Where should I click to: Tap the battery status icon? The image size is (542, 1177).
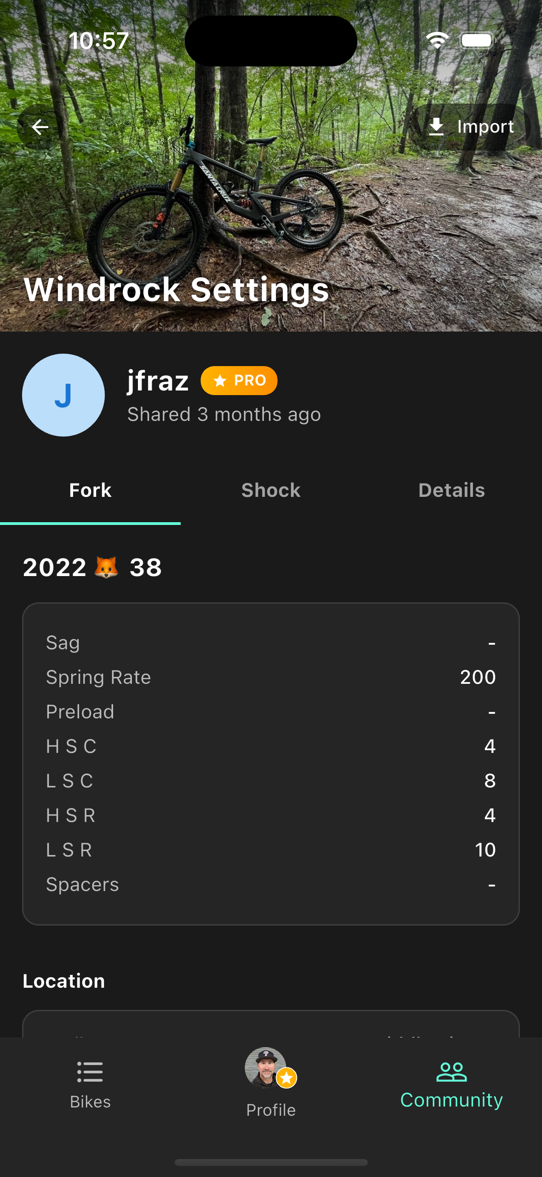477,41
